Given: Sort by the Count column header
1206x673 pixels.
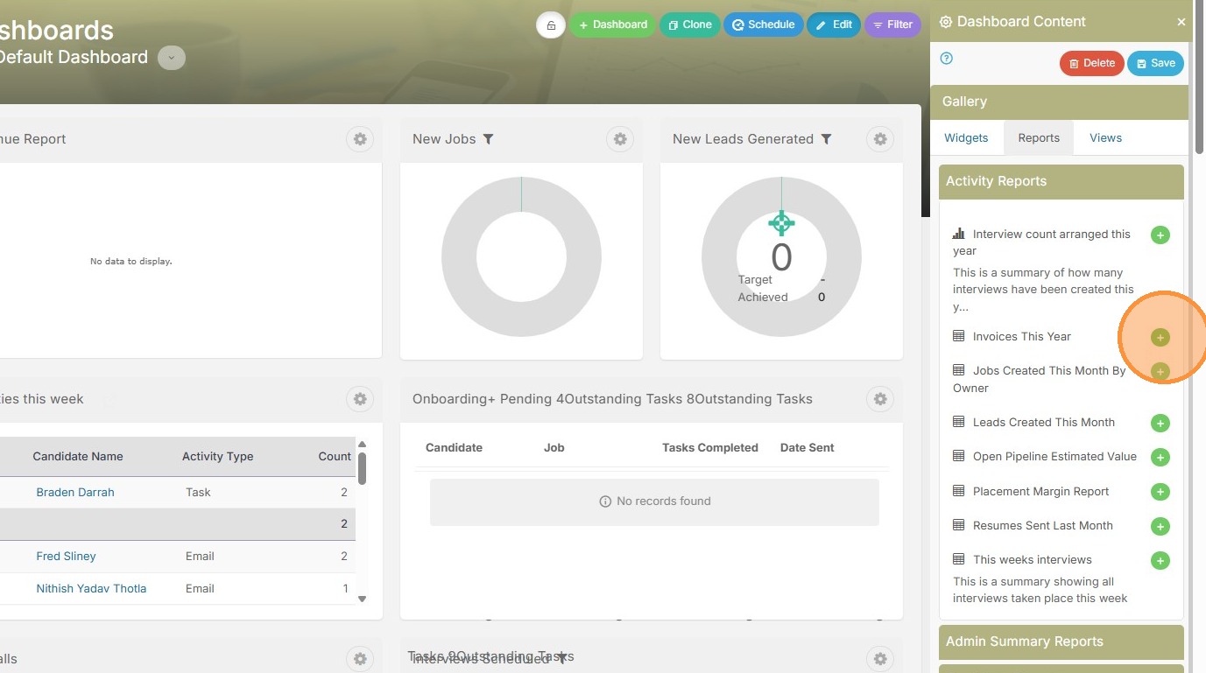Looking at the screenshot, I should click(x=335, y=457).
